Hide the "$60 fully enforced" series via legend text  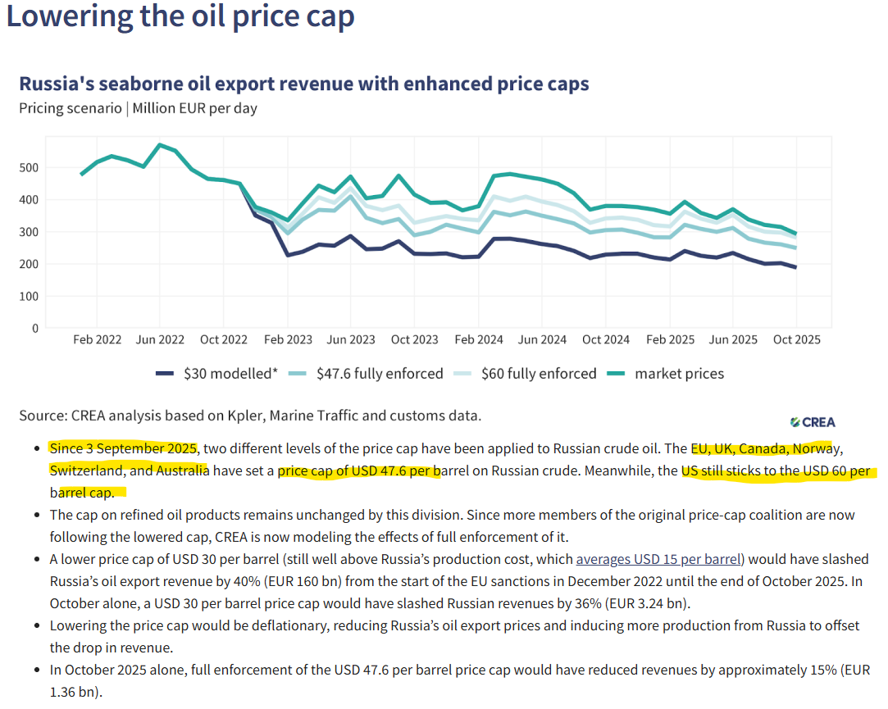coord(540,374)
